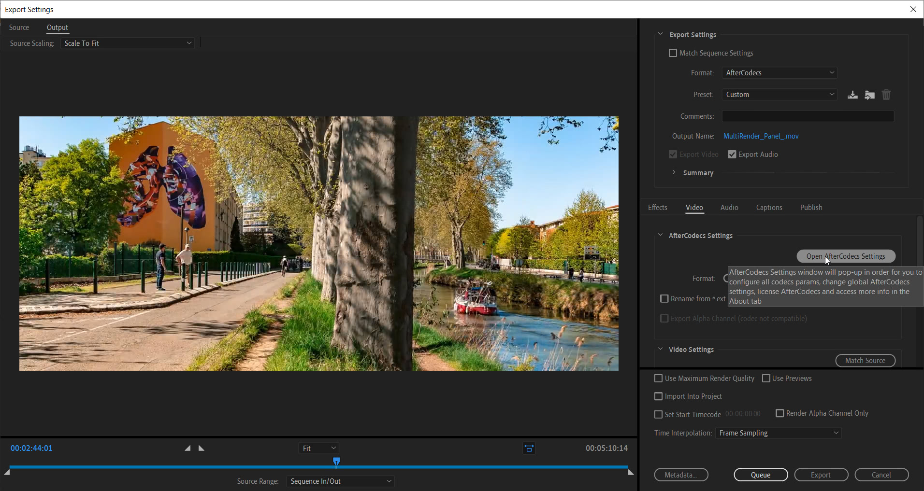Image resolution: width=924 pixels, height=491 pixels.
Task: Switch to the Audio tab
Action: tap(729, 207)
